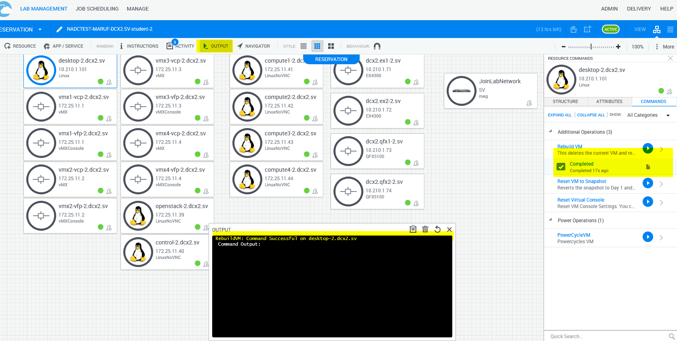Open the Rebuild VM output log file icon
Viewport: 677px width, 341px height.
click(x=648, y=167)
